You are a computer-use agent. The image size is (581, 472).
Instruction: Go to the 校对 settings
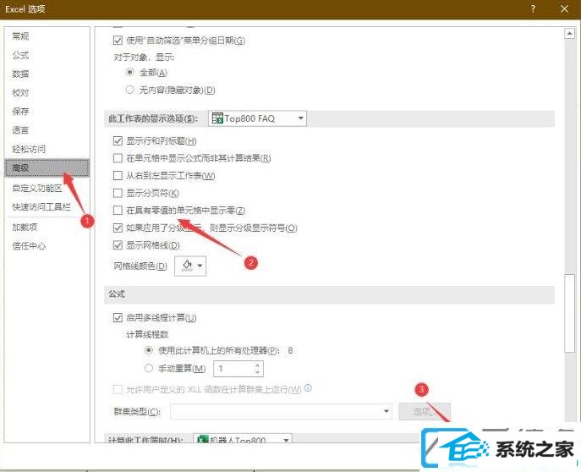20,92
